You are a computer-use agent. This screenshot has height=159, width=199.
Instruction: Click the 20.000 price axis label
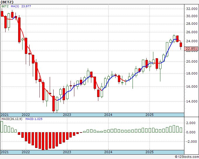(x=192, y=62)
